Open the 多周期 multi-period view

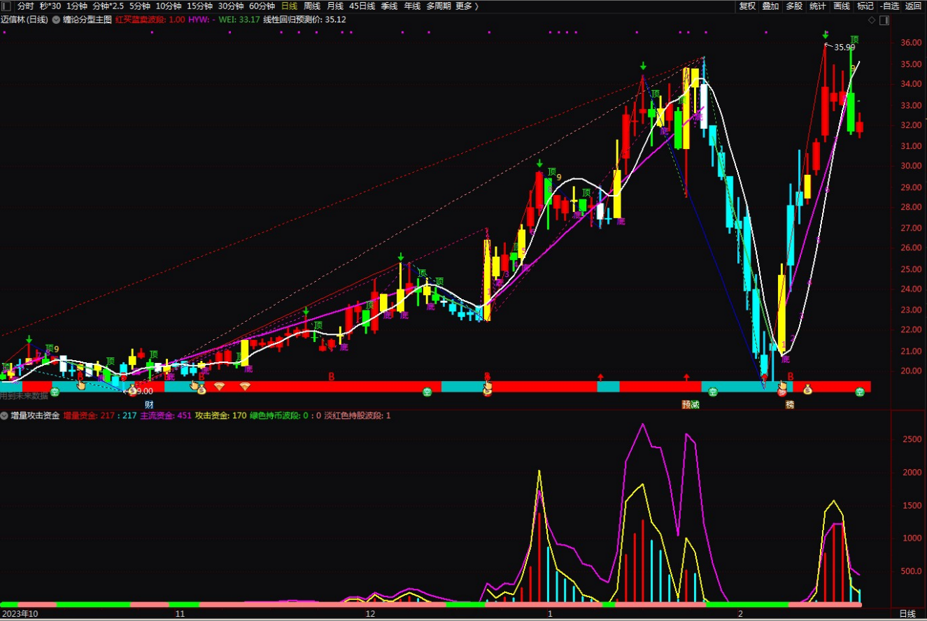(439, 6)
